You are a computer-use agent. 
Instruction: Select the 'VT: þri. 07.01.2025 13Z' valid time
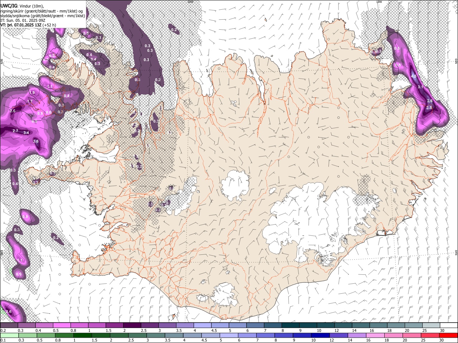[x=21, y=25]
